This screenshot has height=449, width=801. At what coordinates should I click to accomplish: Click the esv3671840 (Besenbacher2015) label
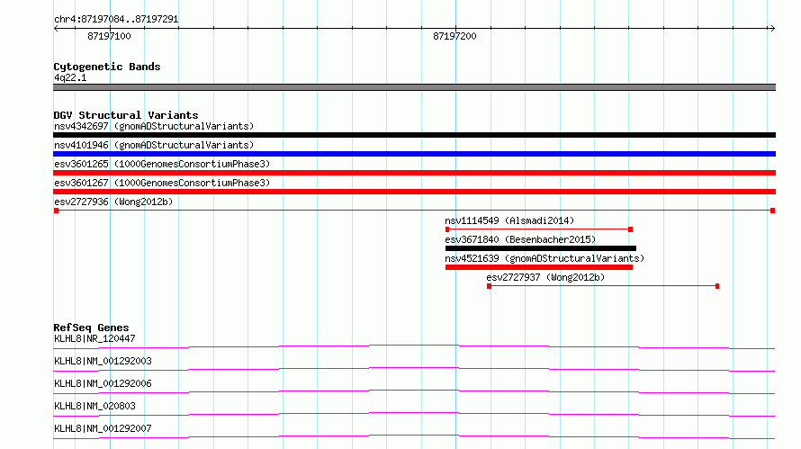click(x=520, y=239)
